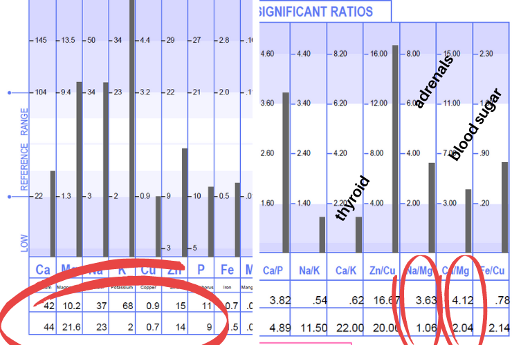
Task: Click the thyroid annotation text
Action: point(353,199)
